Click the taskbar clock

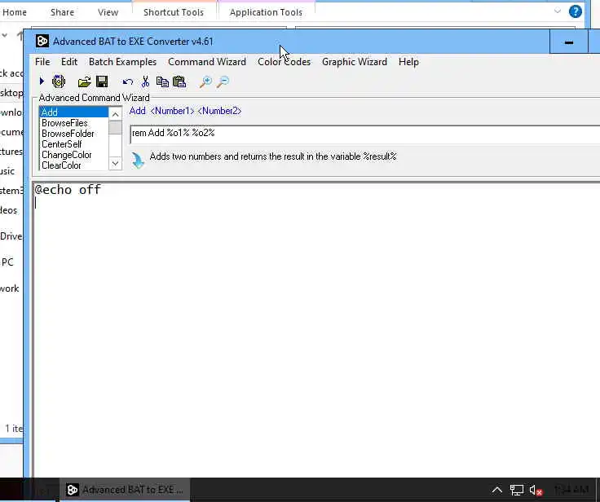point(571,490)
